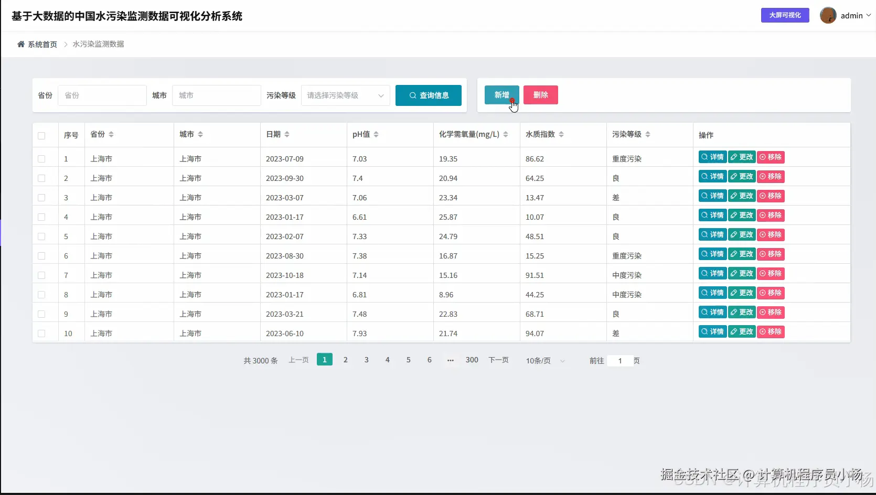The height and width of the screenshot is (495, 876).
Task: Go to page 4
Action: (x=388, y=360)
